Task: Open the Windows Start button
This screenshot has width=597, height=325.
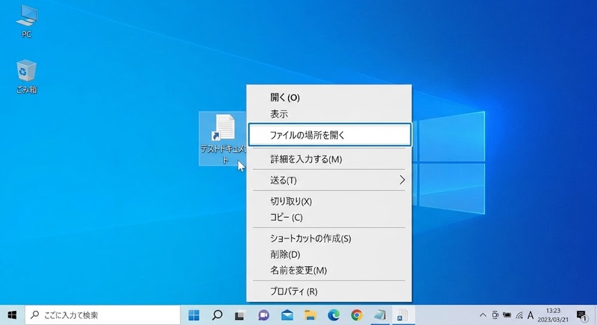Action: [12, 315]
